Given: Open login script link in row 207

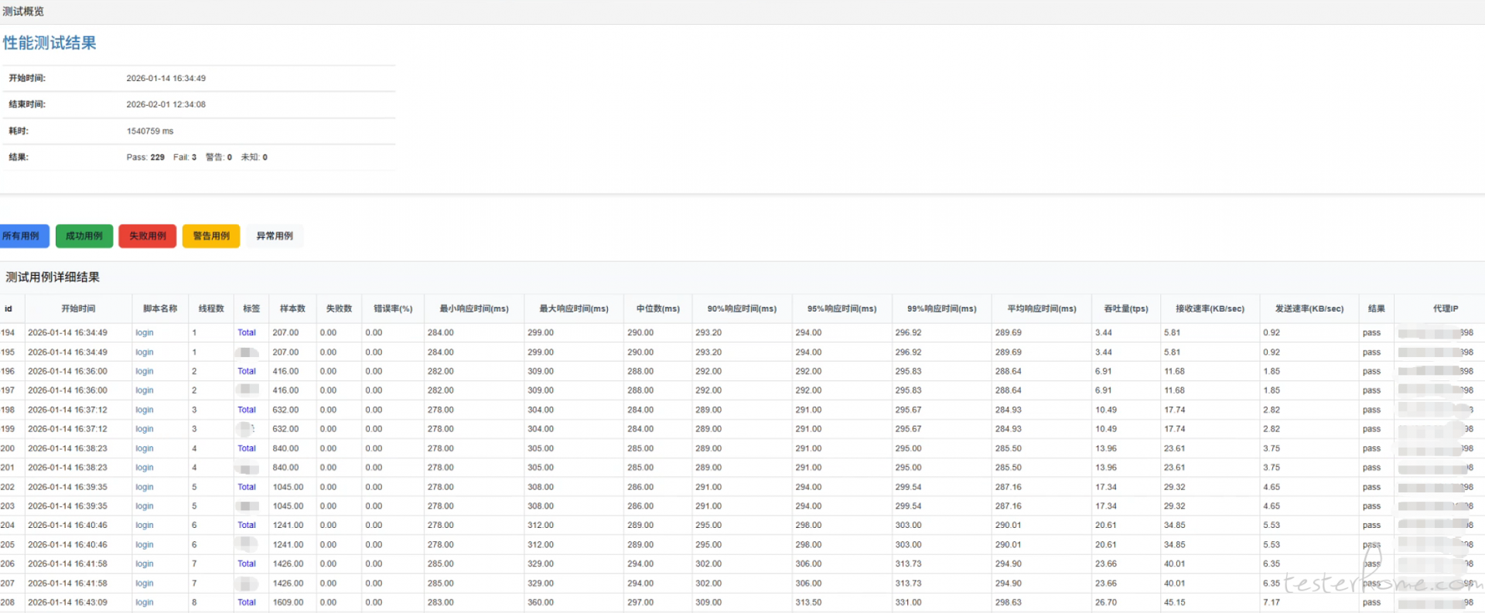Looking at the screenshot, I should coord(145,584).
